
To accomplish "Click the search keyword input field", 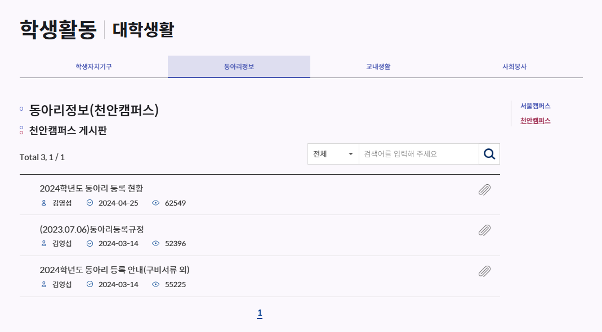I will click(417, 153).
